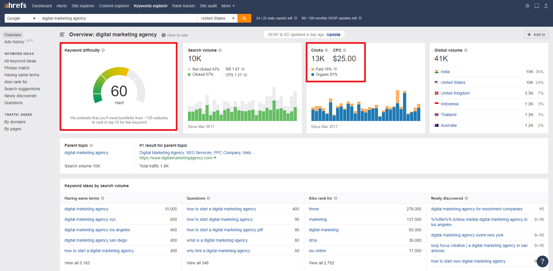
Task: Open All keyword ideas in sidebar
Action: [20, 61]
